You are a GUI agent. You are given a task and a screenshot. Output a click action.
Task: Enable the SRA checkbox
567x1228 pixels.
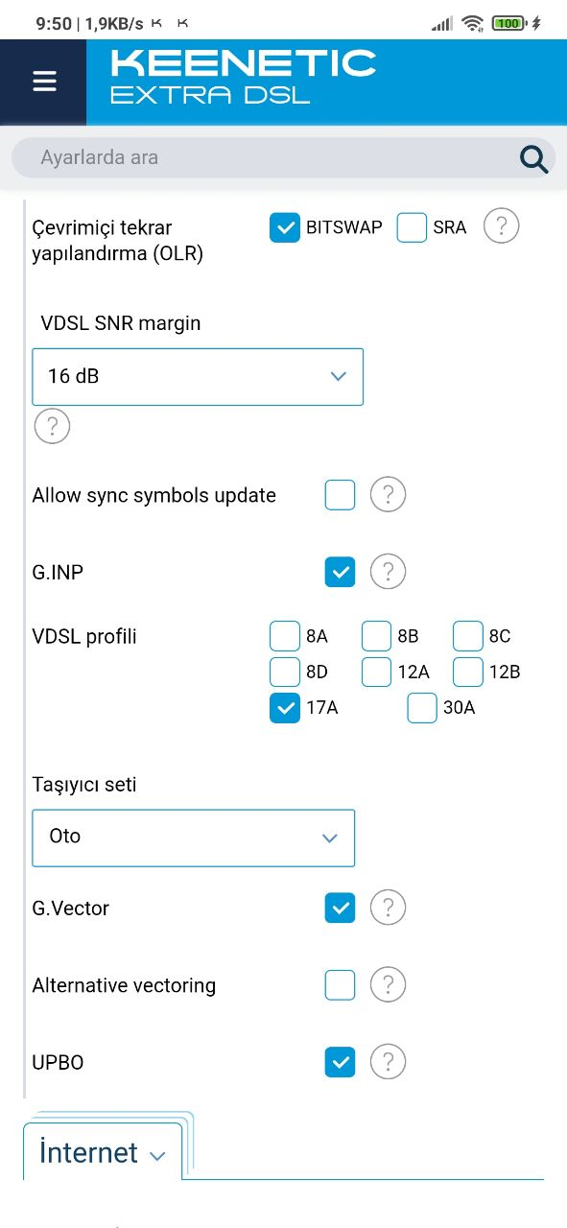[412, 227]
